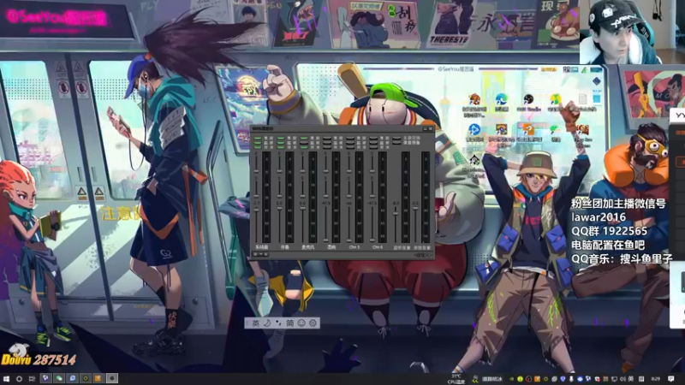Image resolution: width=685 pixels, height=385 pixels.
Task: Adjust the 混响 bottom fader knob
Action: [326, 240]
